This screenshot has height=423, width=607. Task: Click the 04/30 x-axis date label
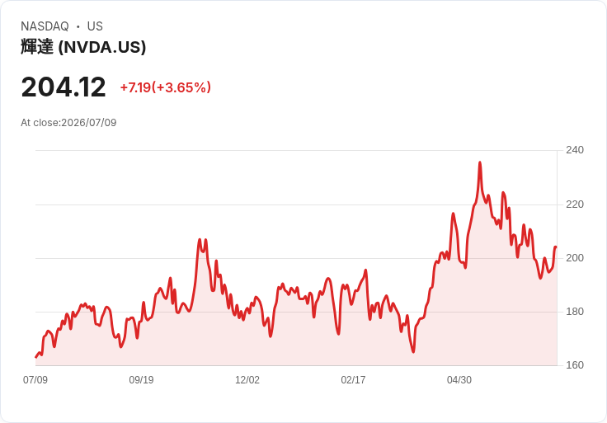coord(459,380)
